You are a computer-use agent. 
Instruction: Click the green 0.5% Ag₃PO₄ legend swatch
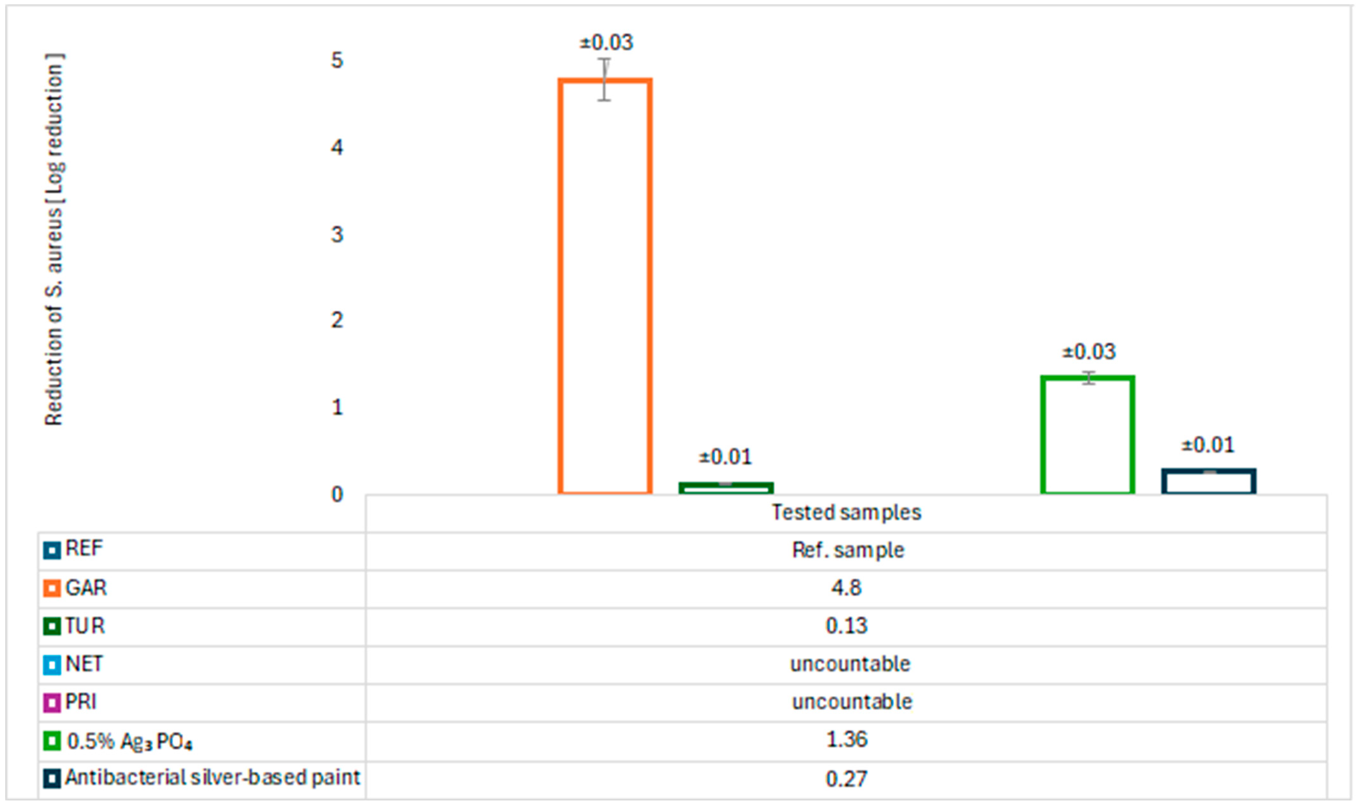[x=51, y=741]
